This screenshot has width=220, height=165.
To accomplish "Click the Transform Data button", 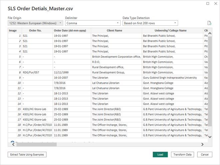I will (182, 155).
